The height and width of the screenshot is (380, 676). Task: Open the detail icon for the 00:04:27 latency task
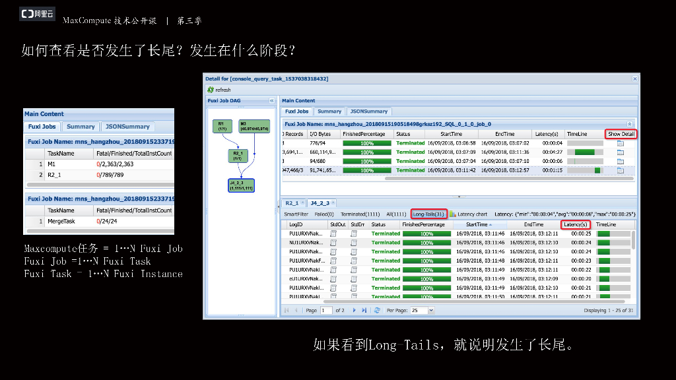621,152
